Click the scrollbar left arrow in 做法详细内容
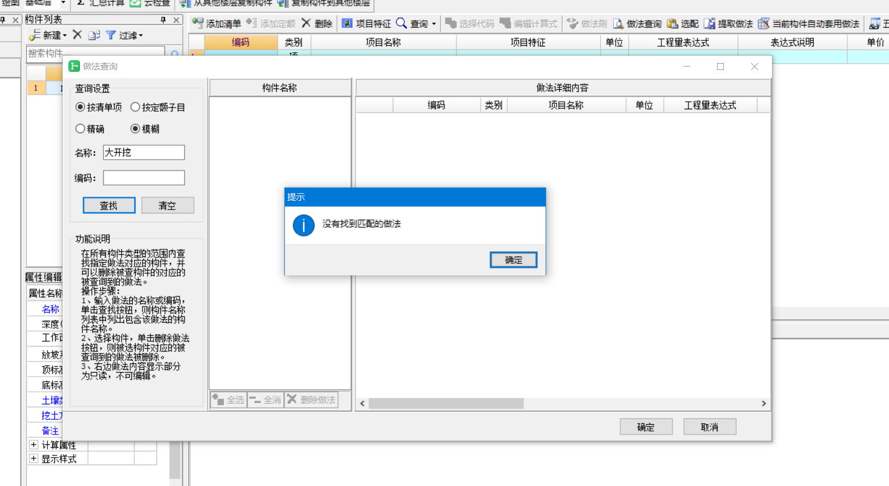The height and width of the screenshot is (486, 889). [x=363, y=403]
